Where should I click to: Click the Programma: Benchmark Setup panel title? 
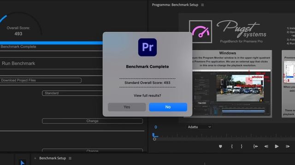click(175, 5)
